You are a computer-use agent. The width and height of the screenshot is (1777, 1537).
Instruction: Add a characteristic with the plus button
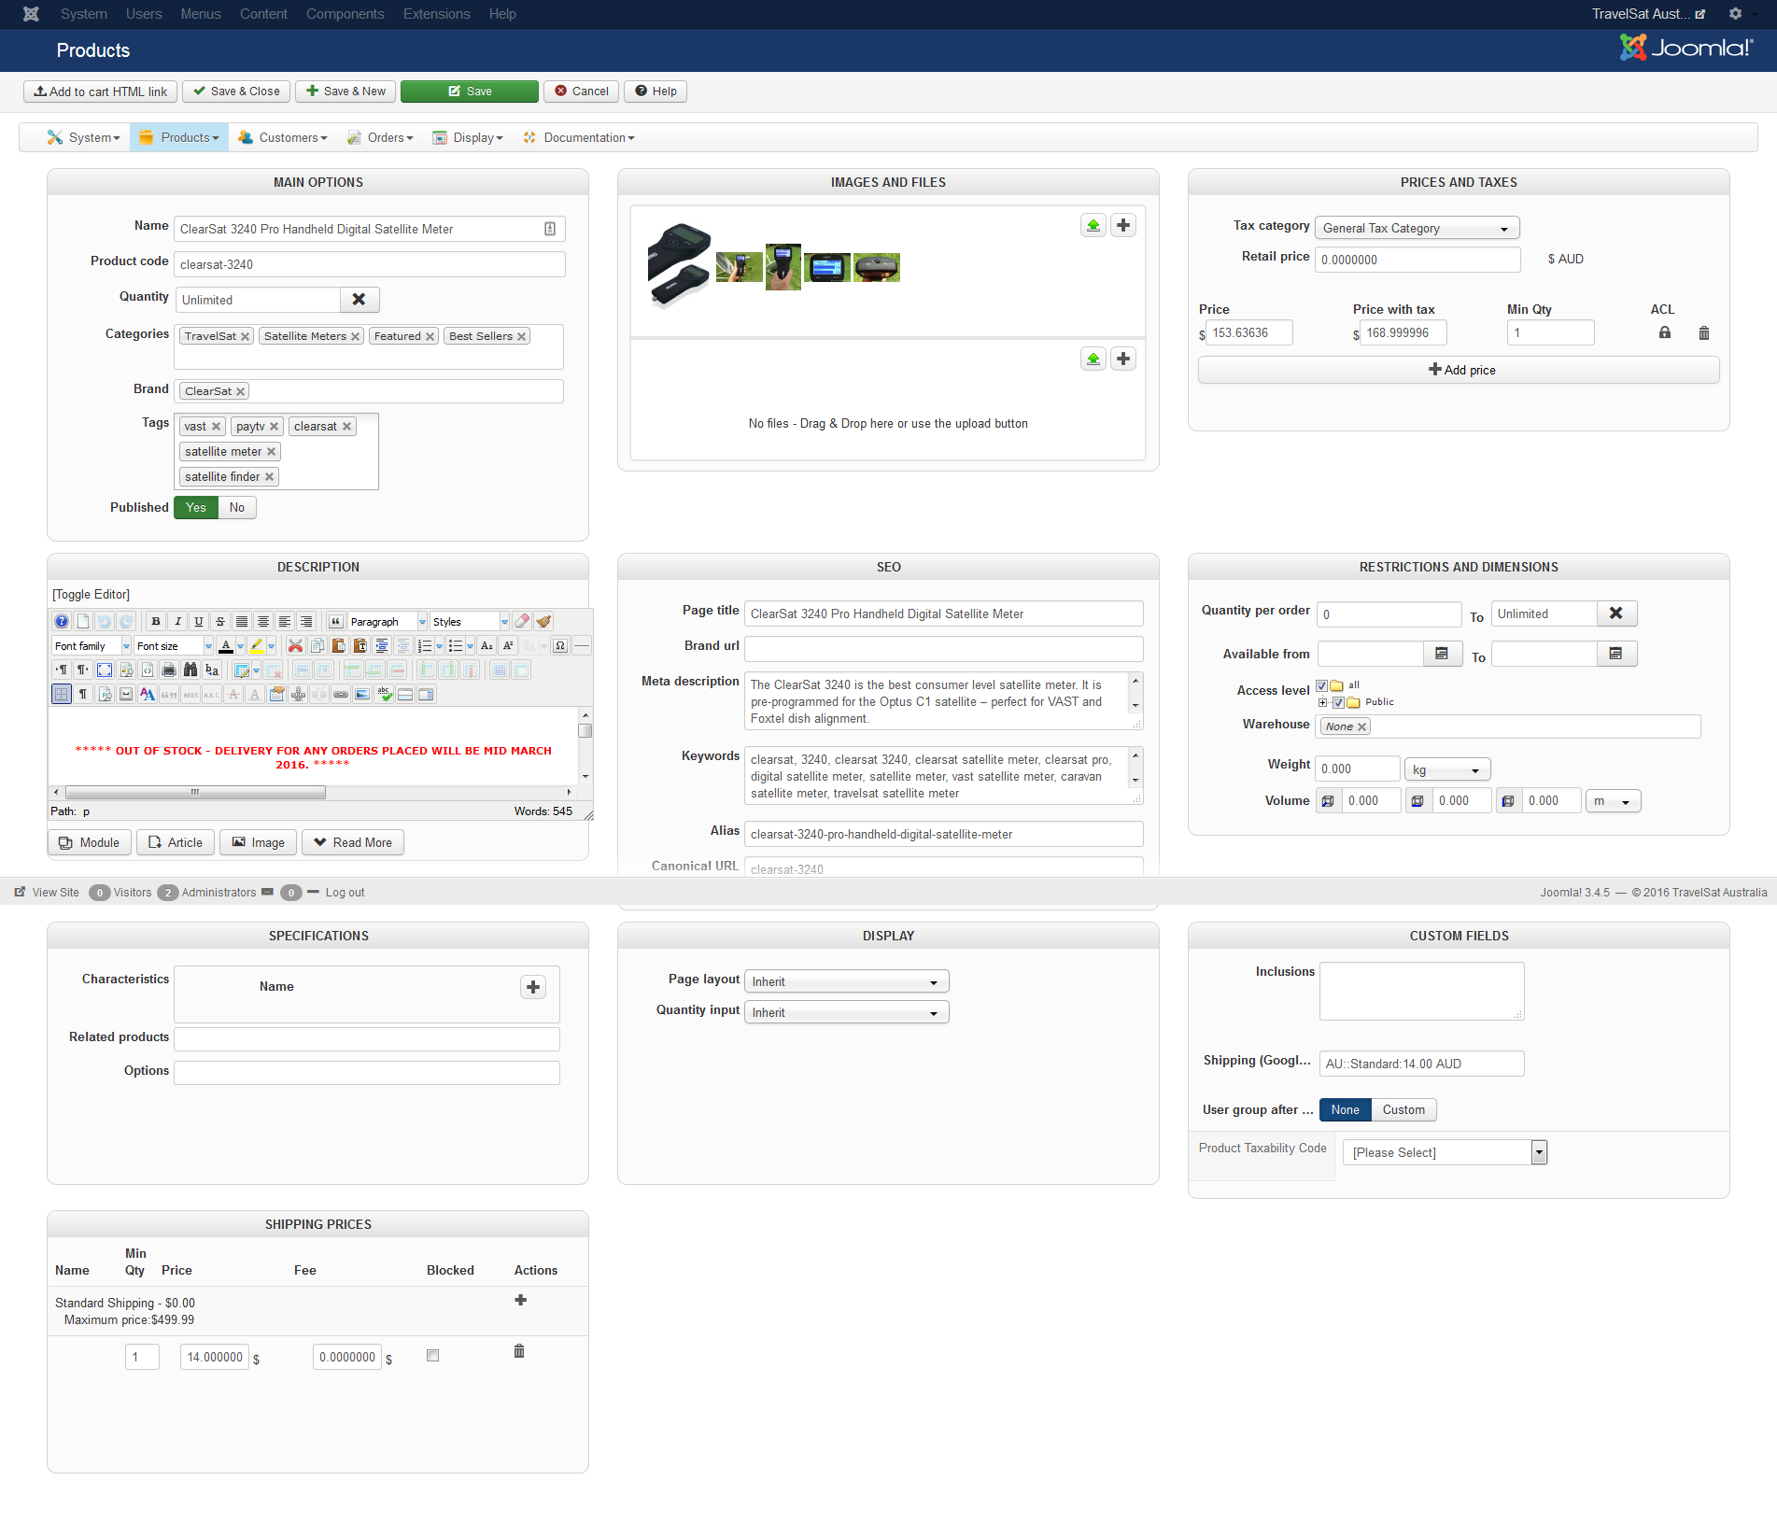(x=533, y=988)
